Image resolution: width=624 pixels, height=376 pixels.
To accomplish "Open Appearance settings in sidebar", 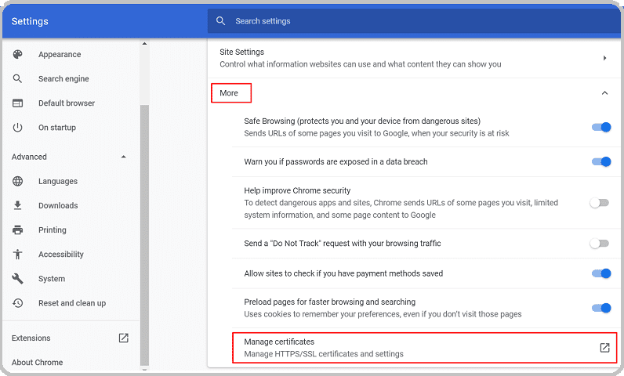I will [x=60, y=55].
